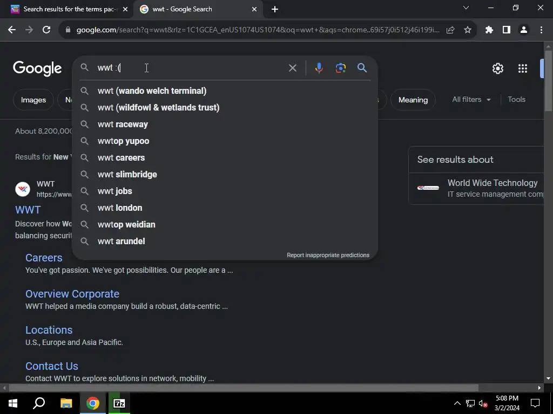The image size is (553, 414).
Task: Choose suggestion 'wwt raceway'
Action: [x=225, y=125]
